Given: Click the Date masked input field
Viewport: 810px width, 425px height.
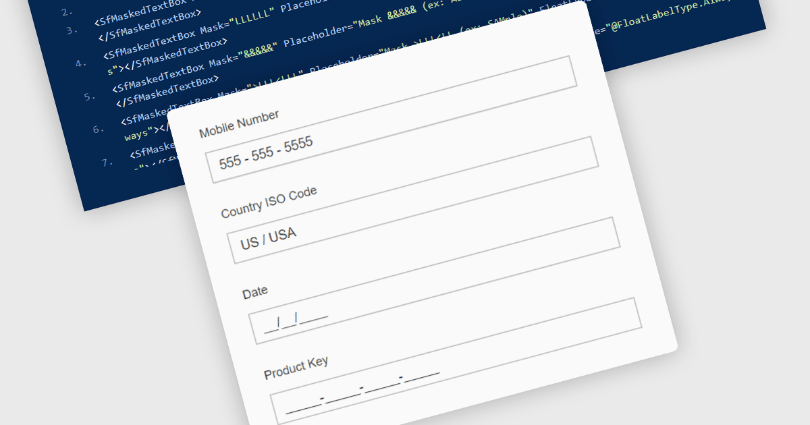Looking at the screenshot, I should (445, 321).
